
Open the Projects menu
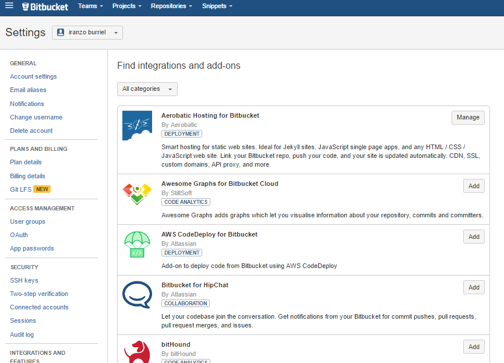point(127,6)
